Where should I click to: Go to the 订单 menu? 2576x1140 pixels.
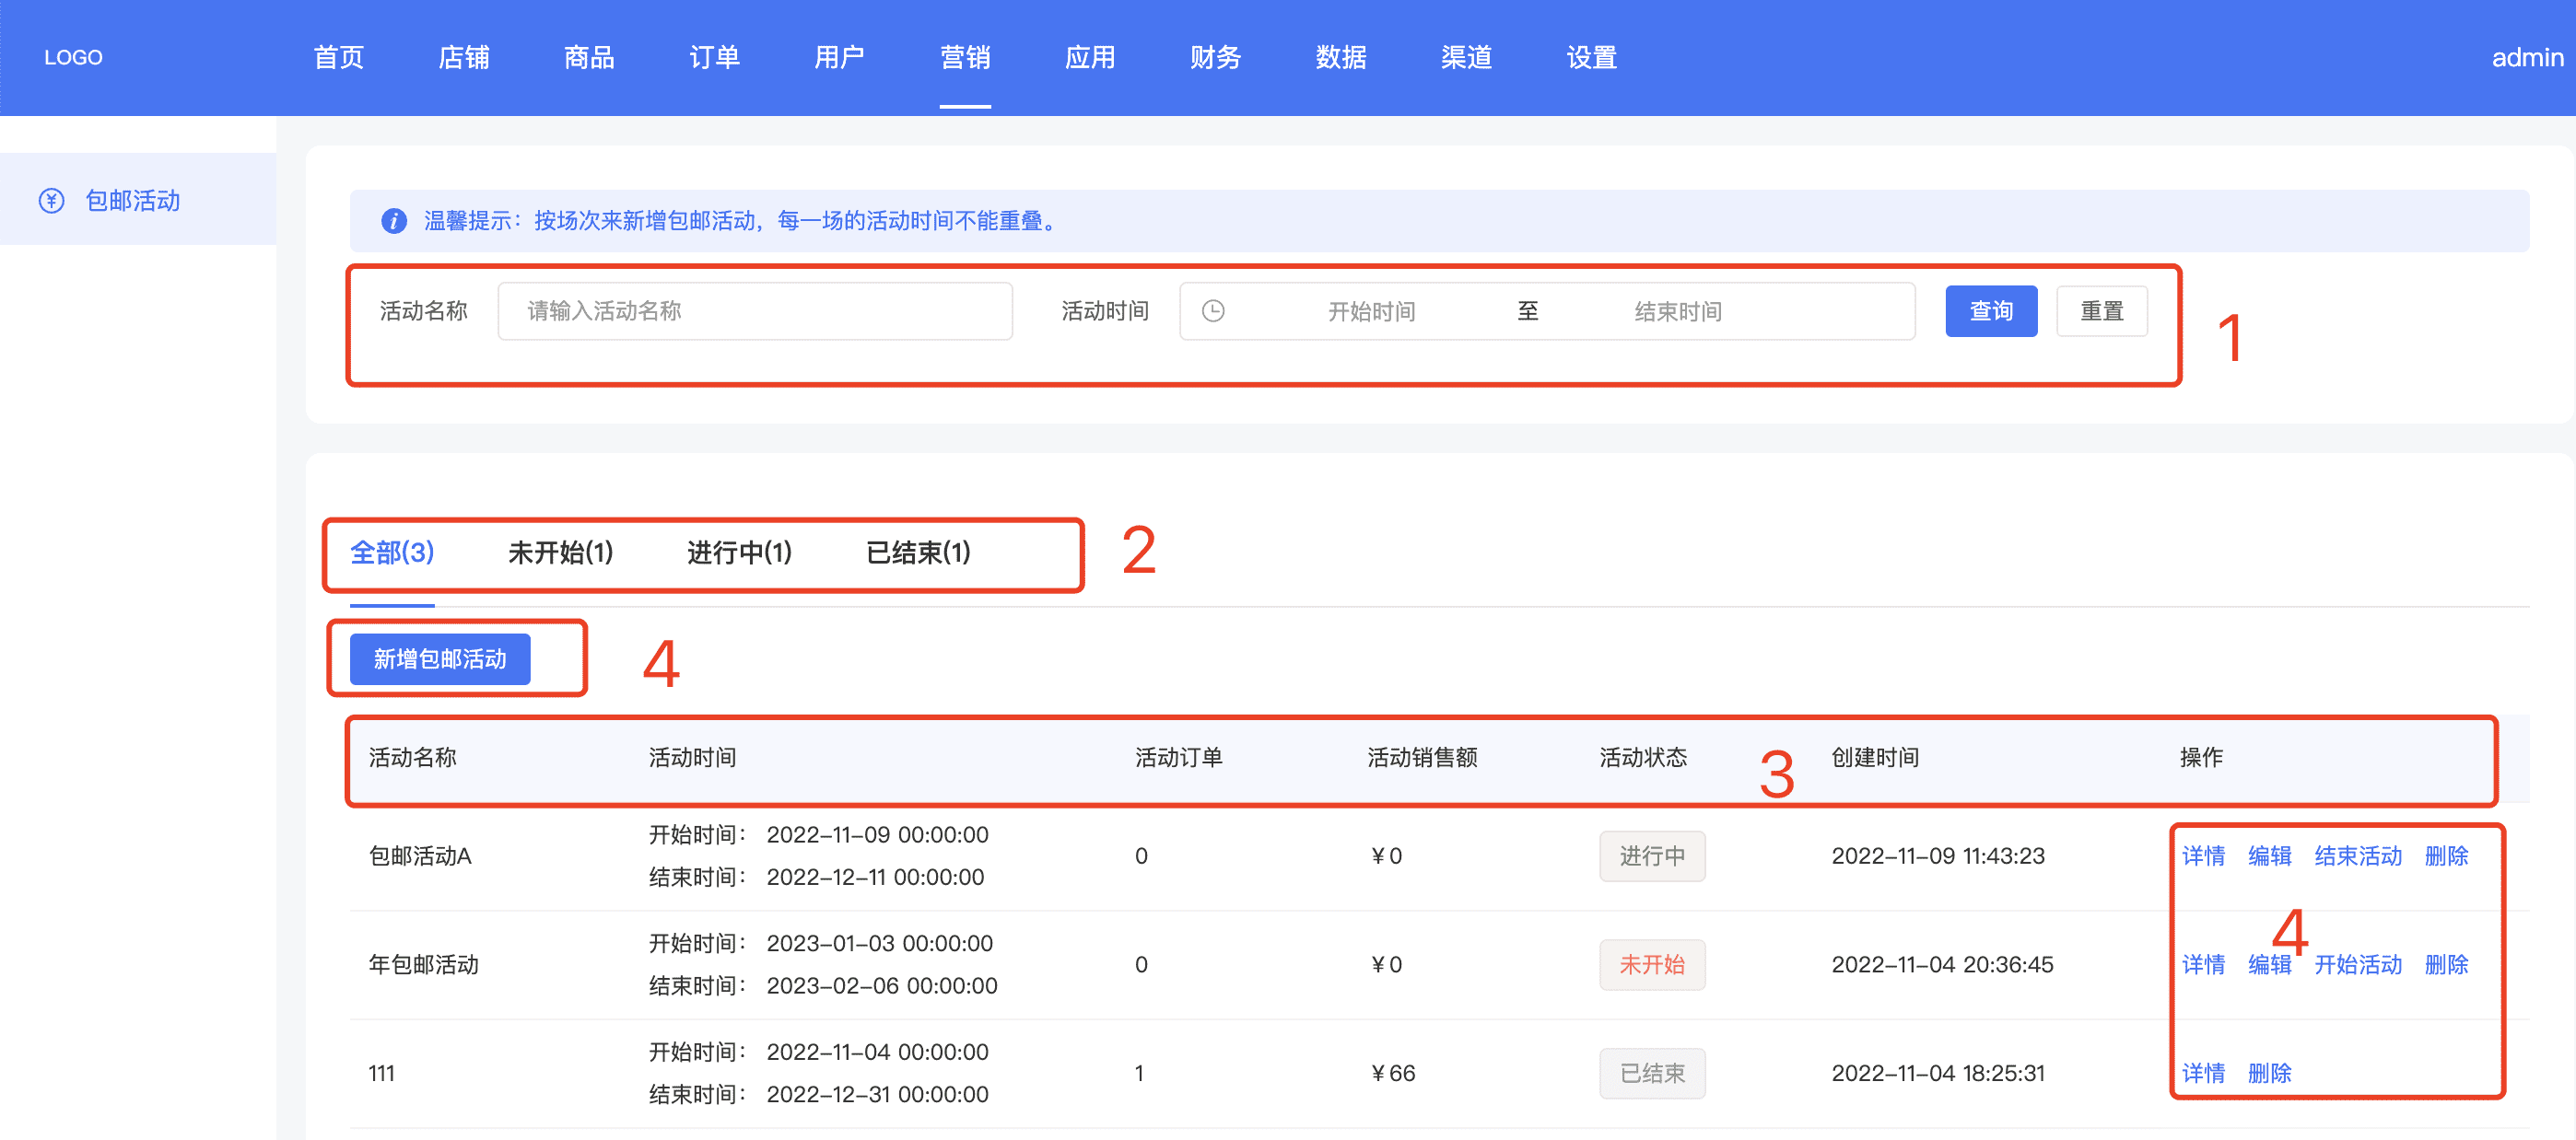[714, 57]
